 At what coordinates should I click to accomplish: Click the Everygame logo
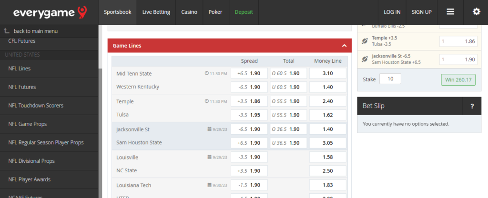click(50, 12)
